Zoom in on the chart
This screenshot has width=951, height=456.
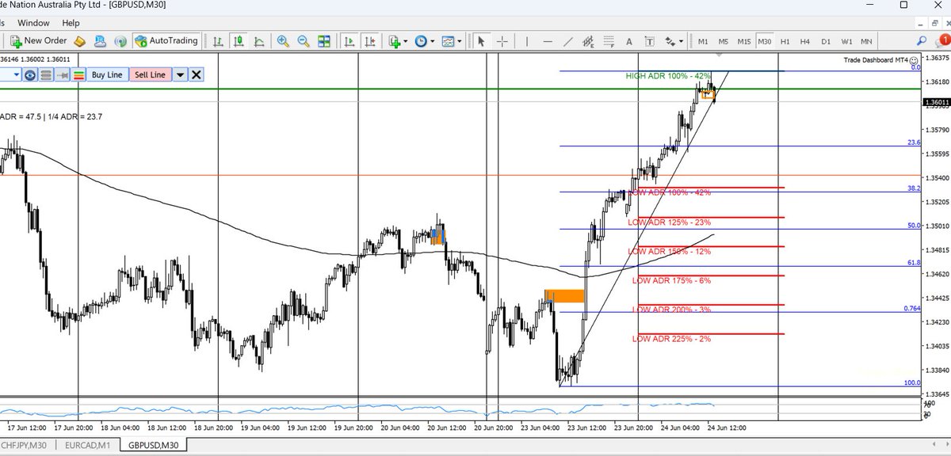click(x=283, y=40)
